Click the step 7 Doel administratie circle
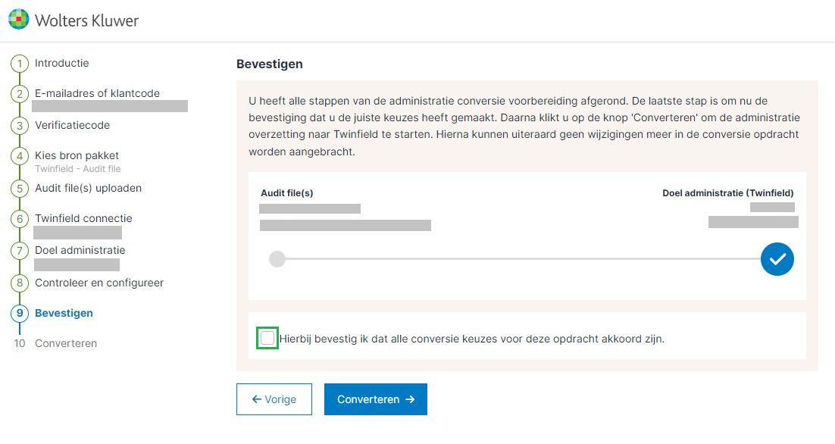This screenshot has height=444, width=835. point(20,251)
